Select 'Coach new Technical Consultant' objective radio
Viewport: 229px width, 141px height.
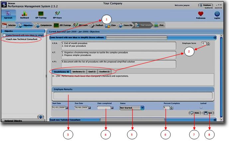tap(4, 39)
